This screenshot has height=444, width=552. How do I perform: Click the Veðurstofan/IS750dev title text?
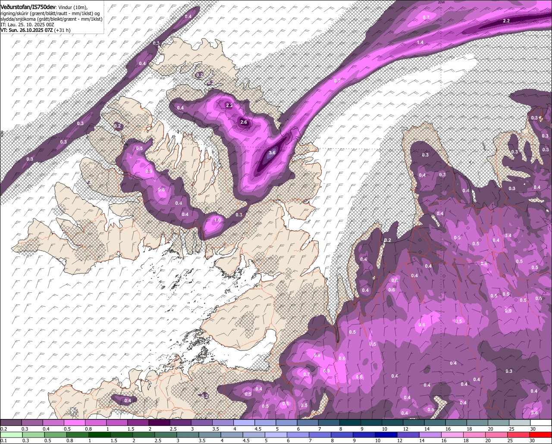[28, 6]
